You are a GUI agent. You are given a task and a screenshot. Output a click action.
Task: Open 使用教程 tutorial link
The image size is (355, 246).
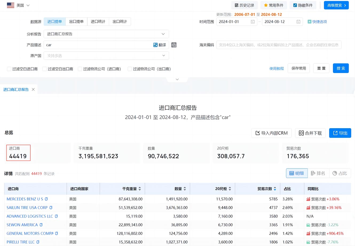[277, 68]
